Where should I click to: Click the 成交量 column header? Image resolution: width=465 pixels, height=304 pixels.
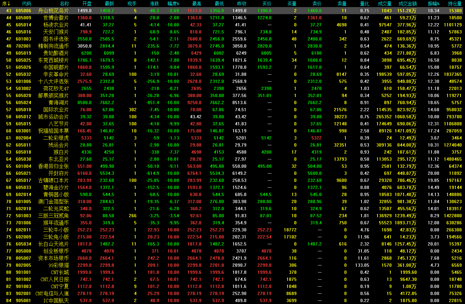point(385,4)
